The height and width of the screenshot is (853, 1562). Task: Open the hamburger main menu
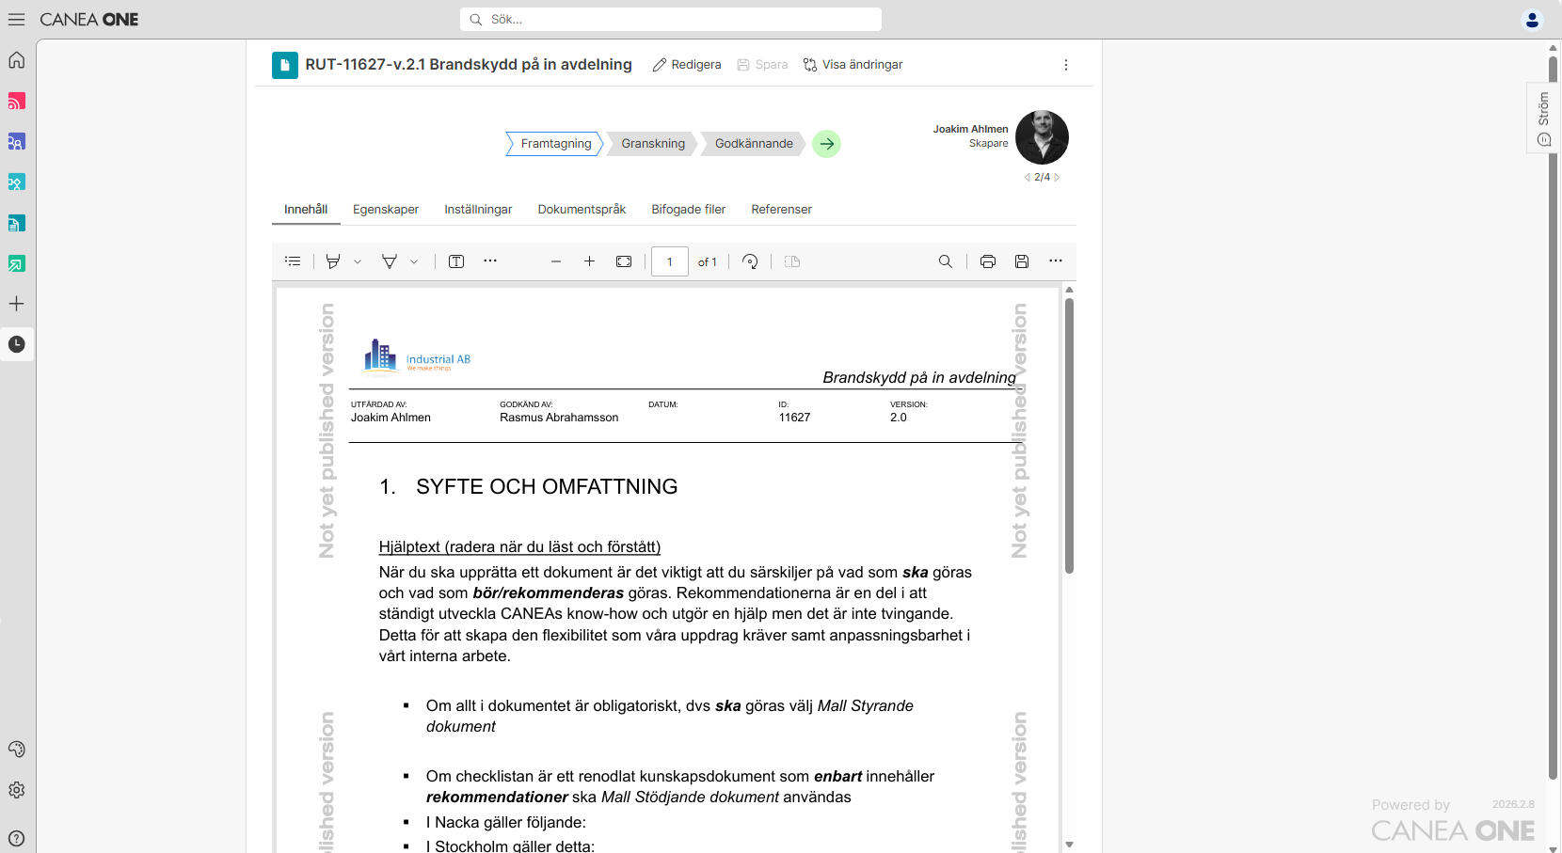[16, 19]
